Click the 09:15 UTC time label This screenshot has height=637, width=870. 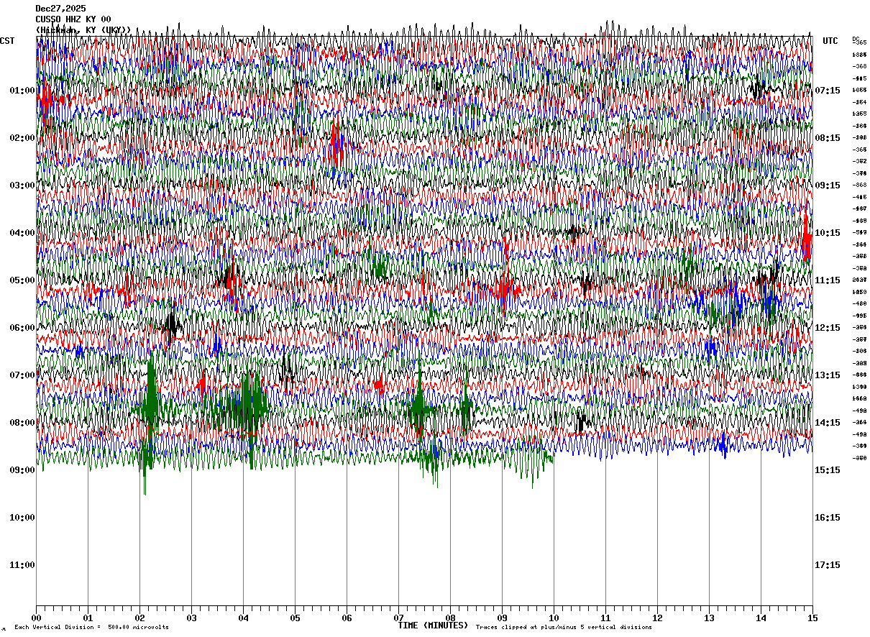point(828,185)
